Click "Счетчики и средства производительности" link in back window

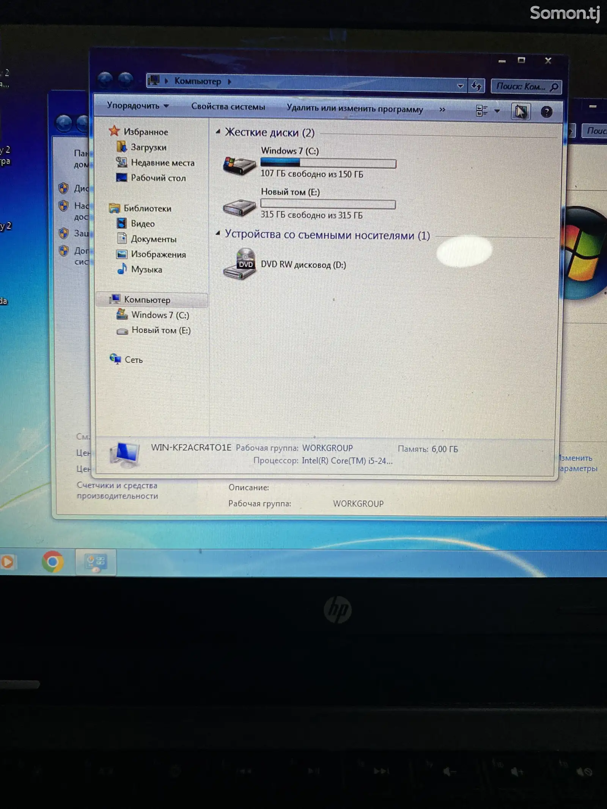click(117, 490)
